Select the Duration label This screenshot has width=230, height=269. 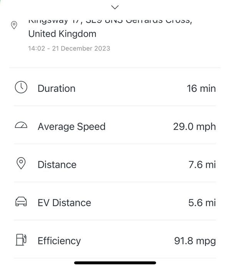56,88
